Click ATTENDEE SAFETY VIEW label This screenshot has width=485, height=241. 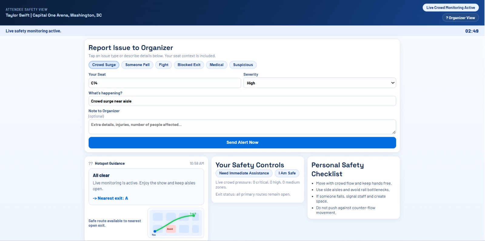tap(26, 9)
